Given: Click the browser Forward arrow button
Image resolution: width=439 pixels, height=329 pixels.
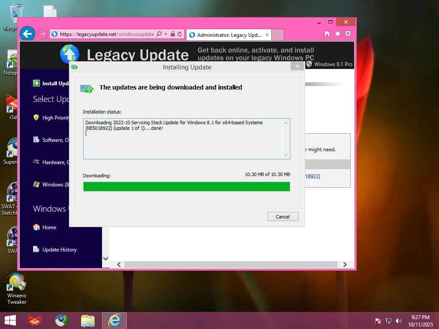Looking at the screenshot, I should tap(42, 34).
